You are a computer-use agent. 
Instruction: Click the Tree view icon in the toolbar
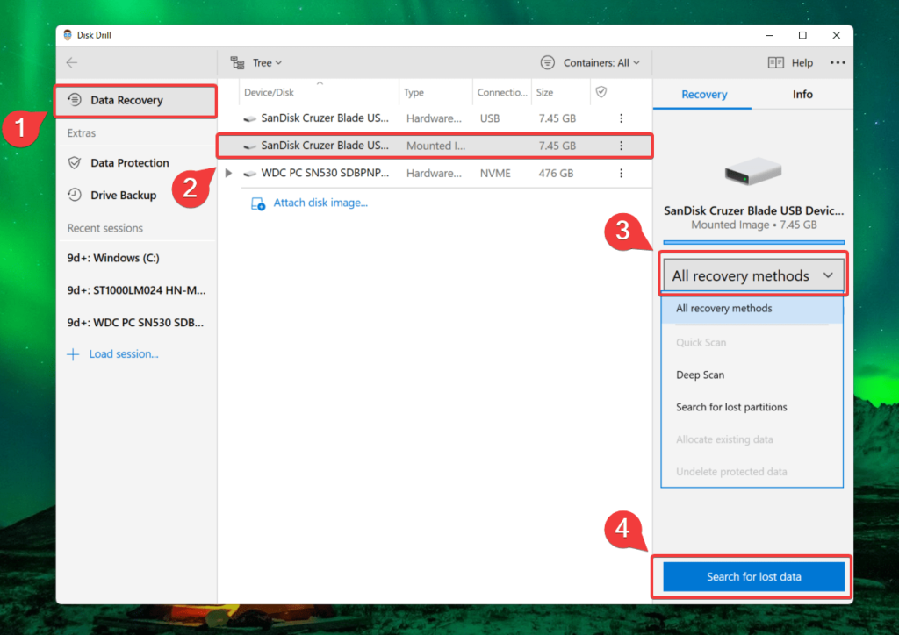point(237,62)
